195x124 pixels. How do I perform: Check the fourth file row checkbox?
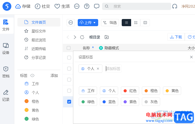tap(69, 91)
